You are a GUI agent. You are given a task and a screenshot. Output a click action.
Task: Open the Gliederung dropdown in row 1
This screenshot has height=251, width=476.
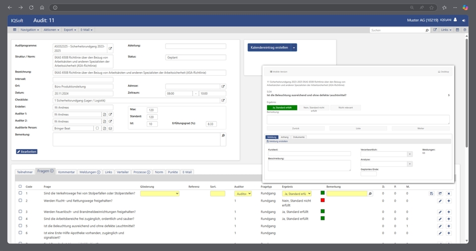160,194
